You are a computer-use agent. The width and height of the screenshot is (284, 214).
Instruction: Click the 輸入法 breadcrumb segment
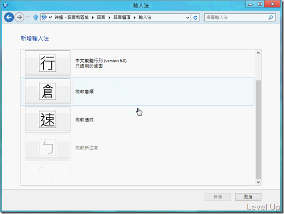coord(145,17)
